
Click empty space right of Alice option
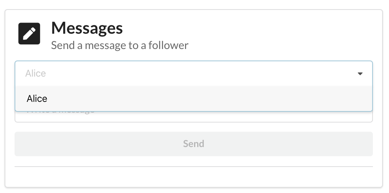230,99
